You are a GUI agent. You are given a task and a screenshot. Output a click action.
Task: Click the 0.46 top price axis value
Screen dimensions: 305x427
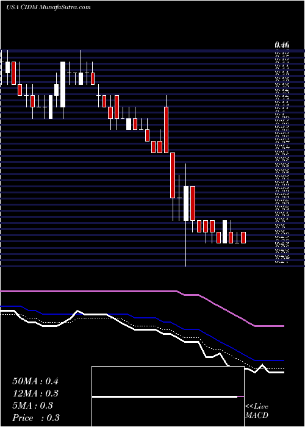pyautogui.click(x=282, y=45)
